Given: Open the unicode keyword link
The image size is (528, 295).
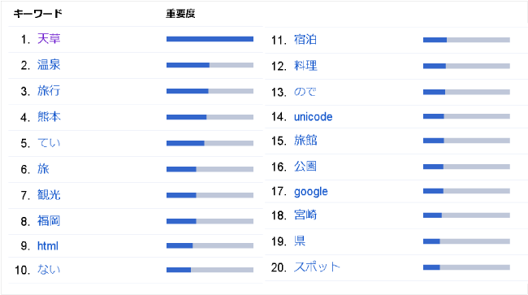Looking at the screenshot, I should point(314,116).
